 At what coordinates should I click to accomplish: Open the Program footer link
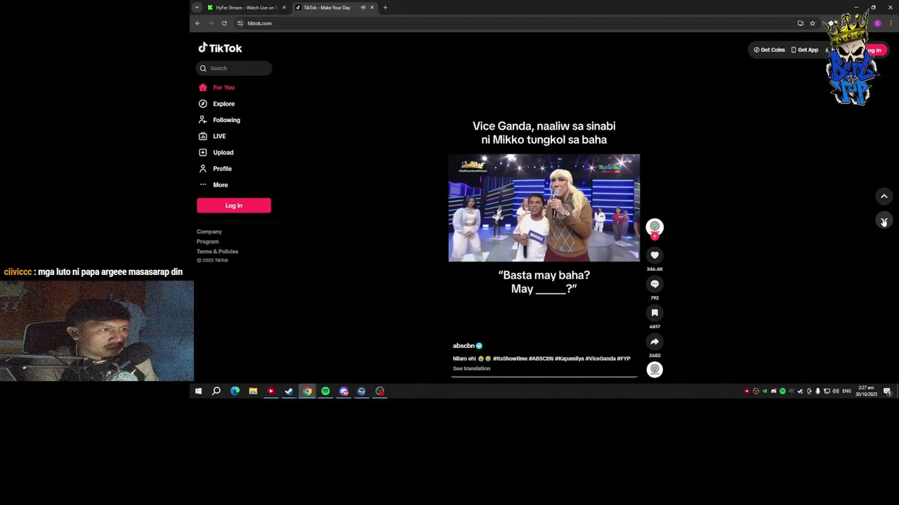pyautogui.click(x=208, y=241)
